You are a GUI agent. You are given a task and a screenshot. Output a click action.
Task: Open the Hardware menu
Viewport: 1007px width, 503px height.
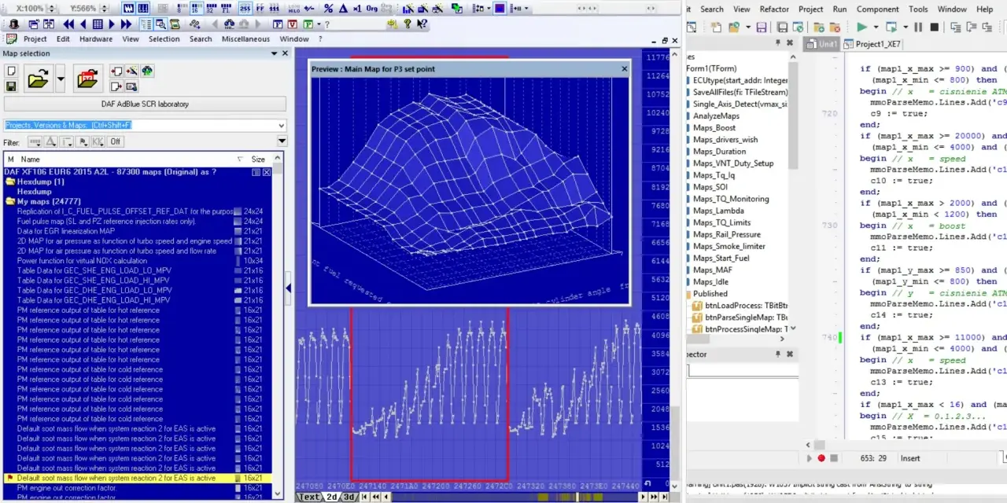[96, 39]
